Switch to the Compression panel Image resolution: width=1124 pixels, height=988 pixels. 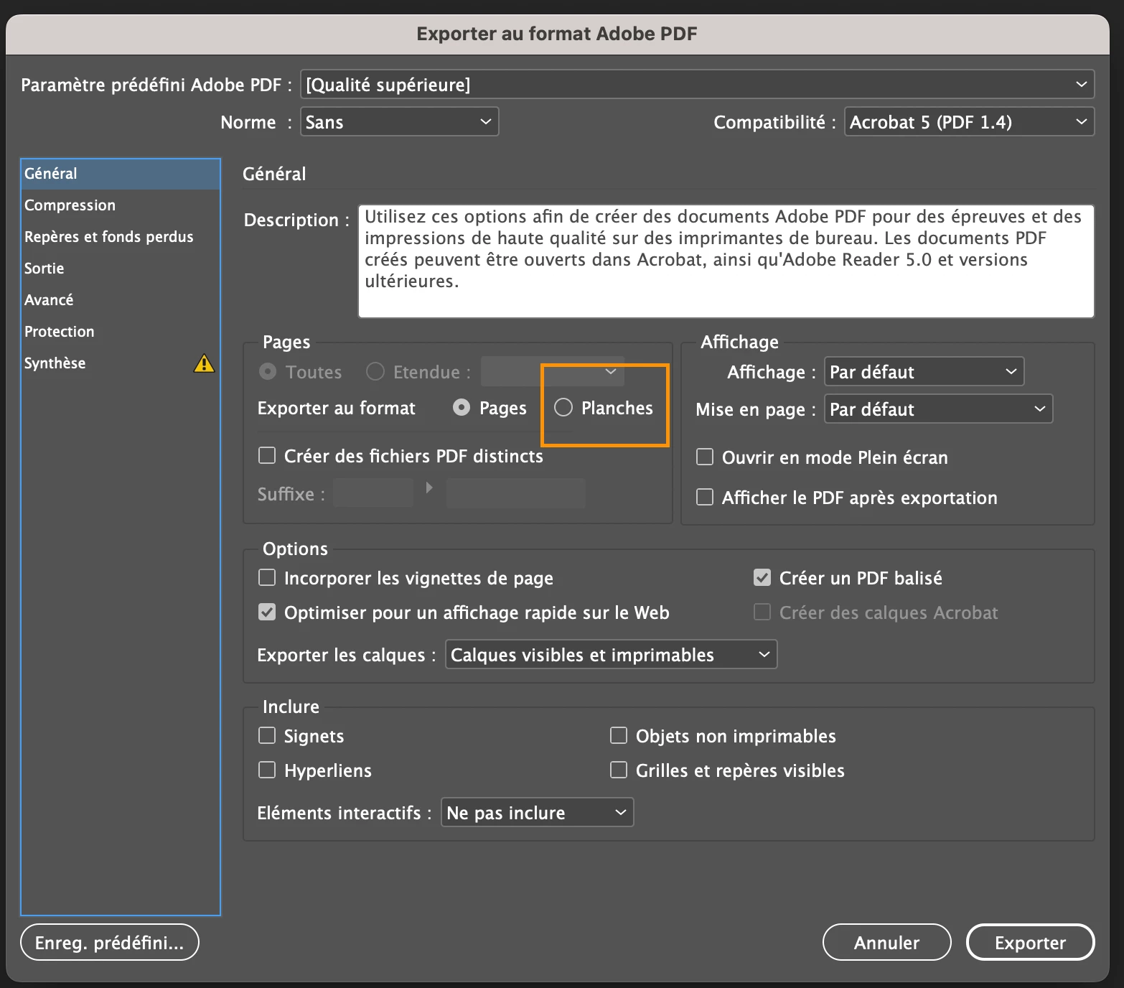coord(121,205)
